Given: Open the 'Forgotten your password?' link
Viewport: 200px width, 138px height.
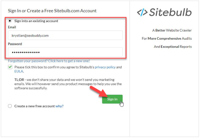Looking at the screenshot, I should pyautogui.click(x=49, y=61).
